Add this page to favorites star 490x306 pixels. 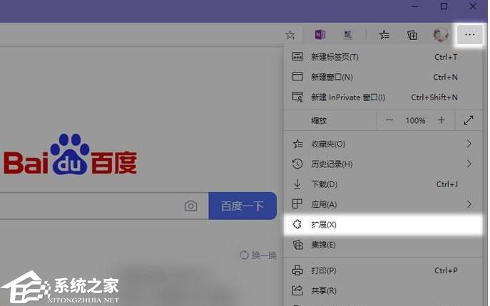click(x=290, y=35)
